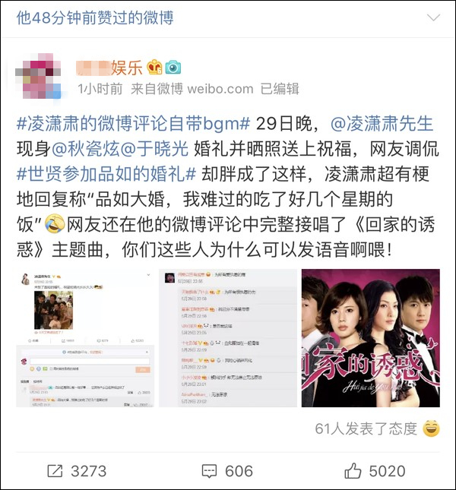Image resolution: width=456 pixels, height=490 pixels.
Task: Open the comment icon showing 606
Action: pos(209,471)
